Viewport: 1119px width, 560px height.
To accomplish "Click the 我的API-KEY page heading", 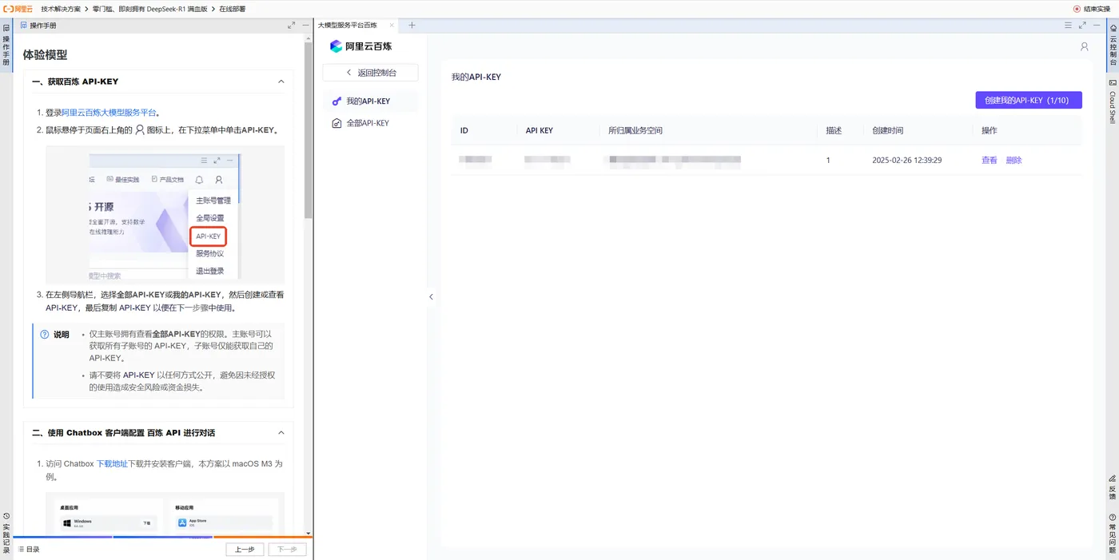I will tap(476, 77).
